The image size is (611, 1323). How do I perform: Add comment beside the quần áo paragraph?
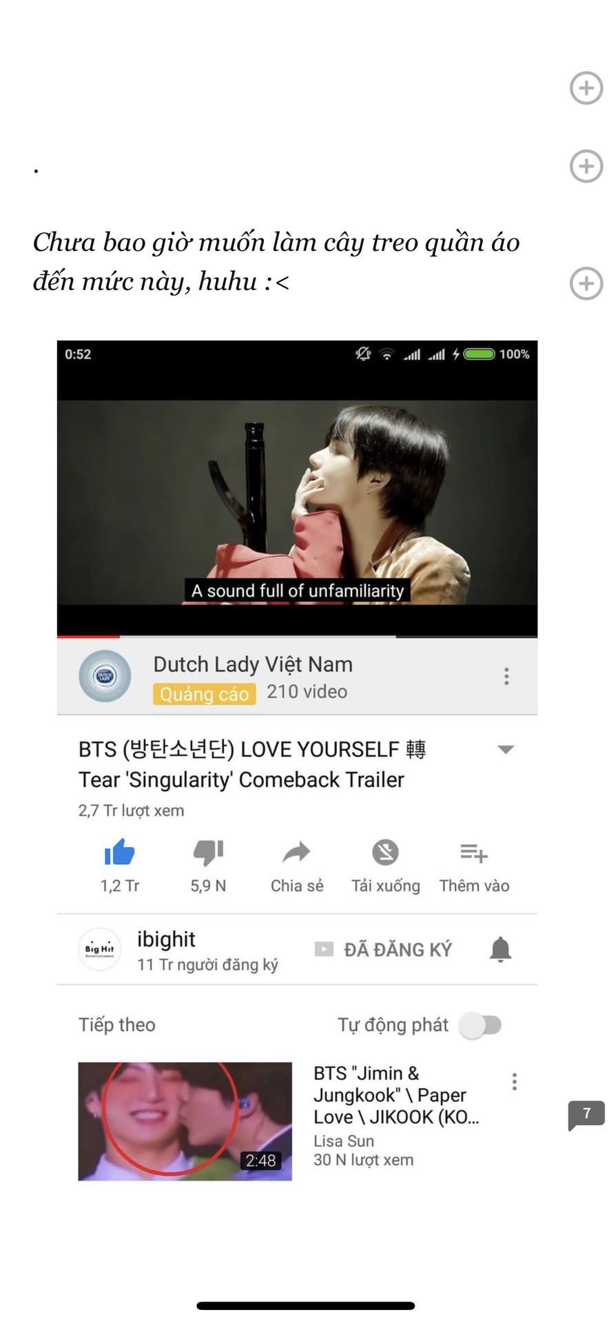click(x=586, y=283)
